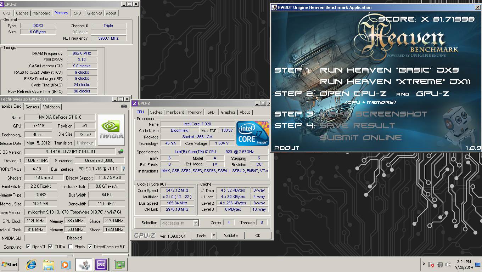This screenshot has height=272, width=482.
Task: Click the CPU name Intel Core i7 920
Action: (x=197, y=124)
